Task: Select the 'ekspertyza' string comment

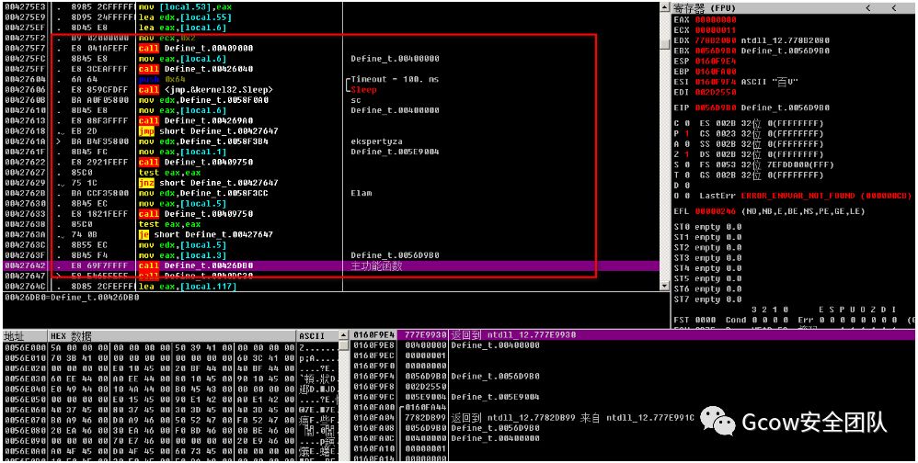Action: click(x=376, y=141)
